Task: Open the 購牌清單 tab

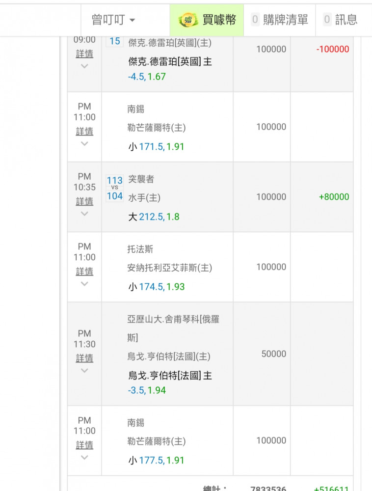Action: [285, 20]
